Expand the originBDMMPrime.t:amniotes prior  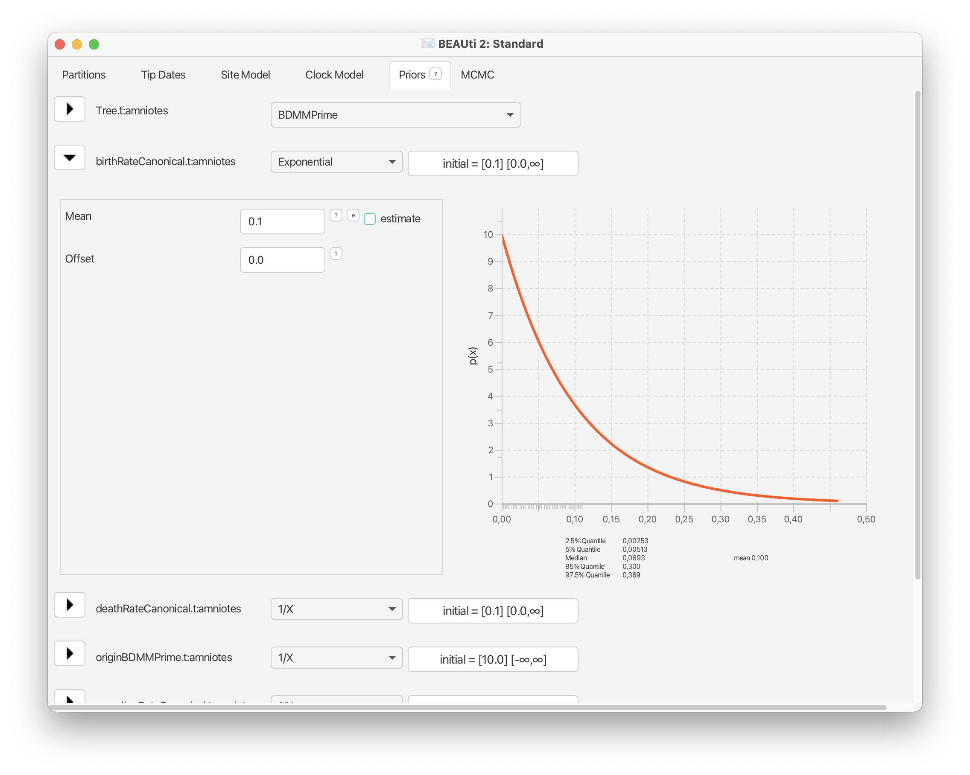[69, 653]
